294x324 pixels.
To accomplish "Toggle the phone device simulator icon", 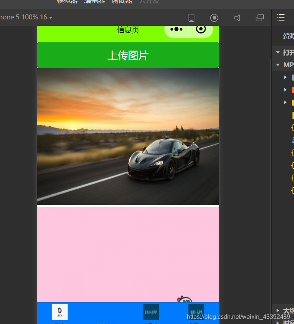I will [x=191, y=18].
